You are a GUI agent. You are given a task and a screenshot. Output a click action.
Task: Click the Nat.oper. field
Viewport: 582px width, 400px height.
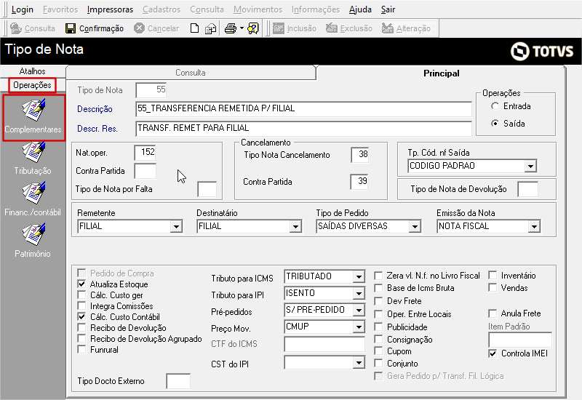[x=145, y=153]
